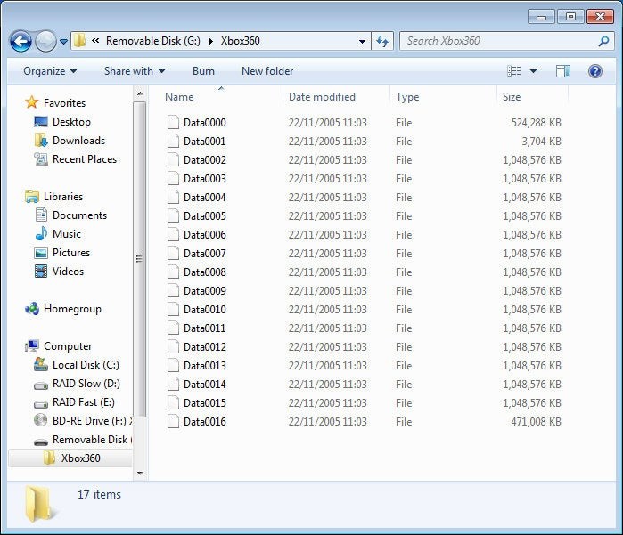Click the Refresh button beside address bar
Image resolution: width=623 pixels, height=535 pixels.
pos(382,41)
